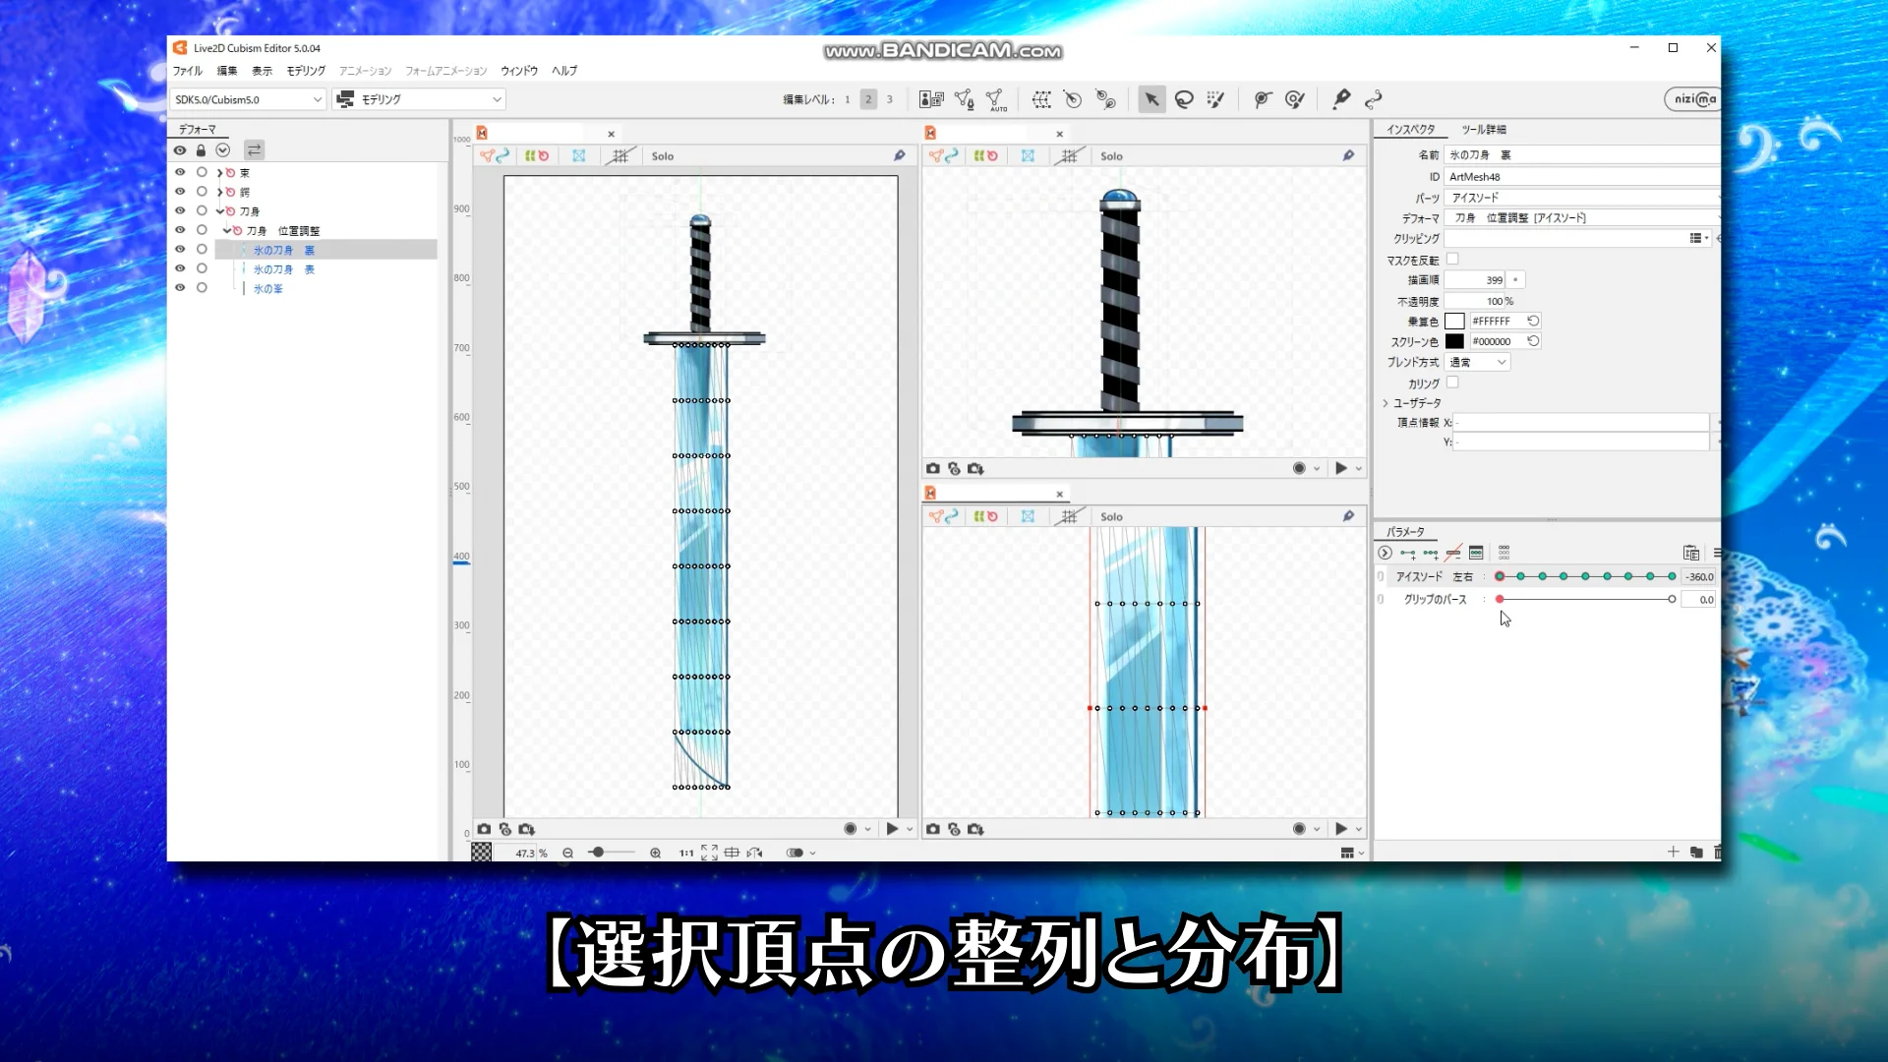This screenshot has height=1062, width=1888.
Task: Switch to the ツール詳細 tab
Action: point(1483,130)
